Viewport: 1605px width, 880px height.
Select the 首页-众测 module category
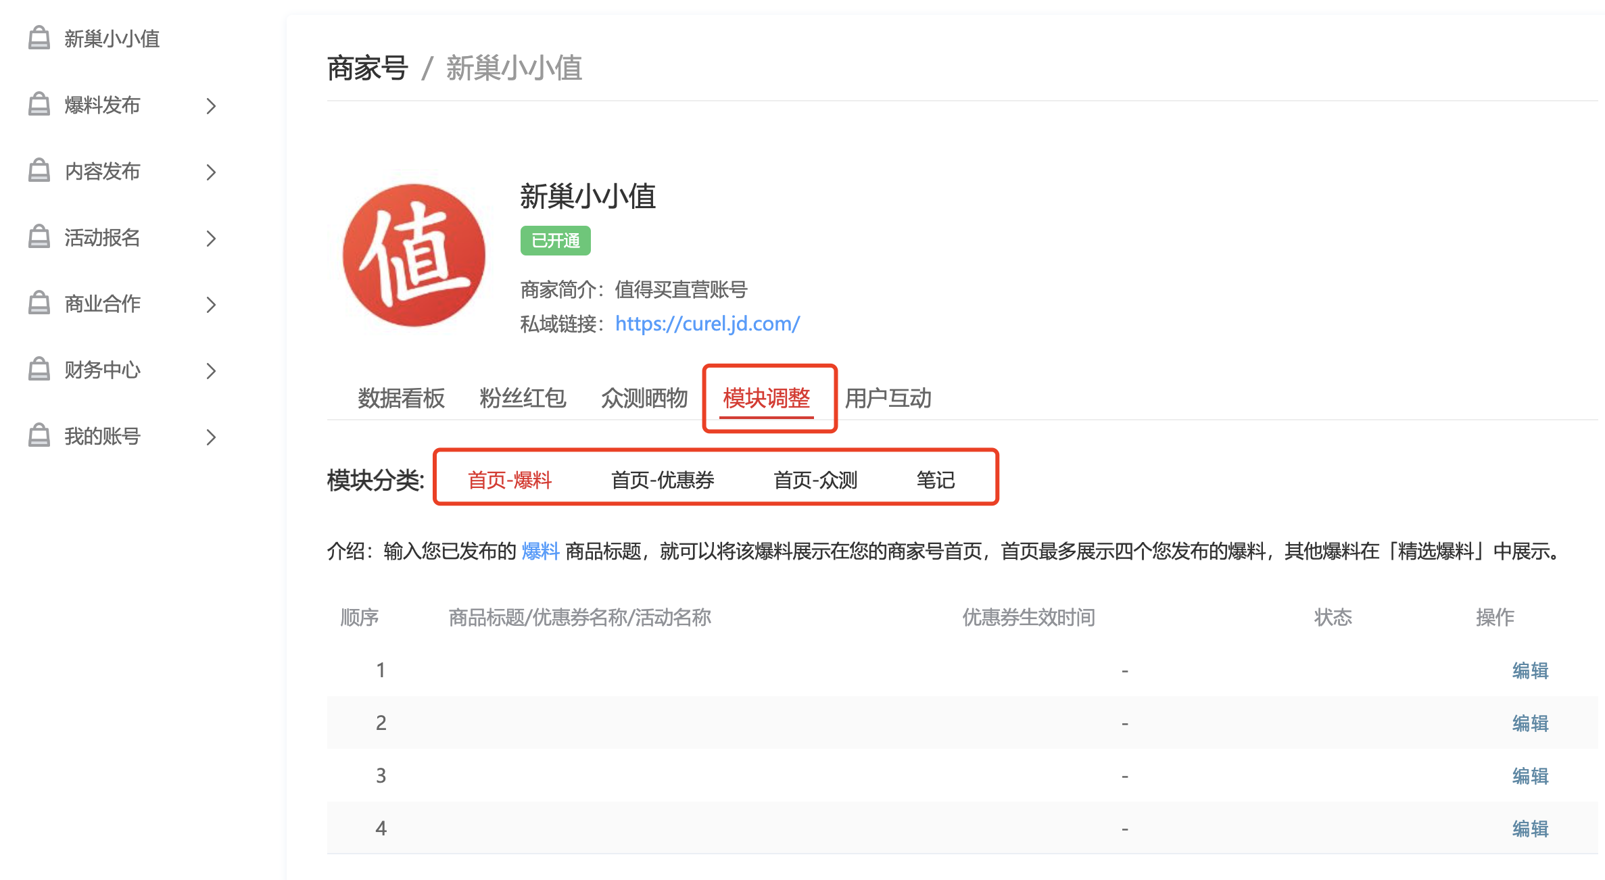(x=815, y=480)
